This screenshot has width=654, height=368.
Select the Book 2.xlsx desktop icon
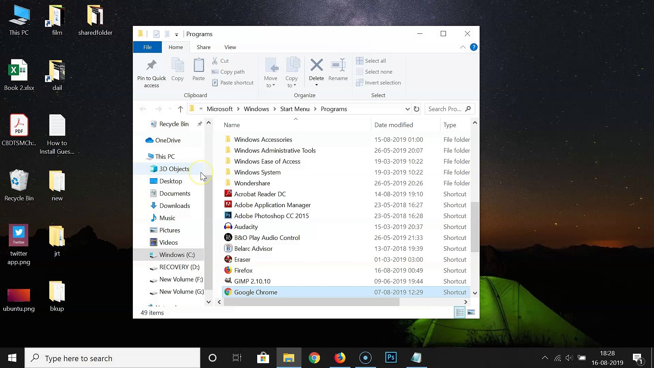coord(19,75)
